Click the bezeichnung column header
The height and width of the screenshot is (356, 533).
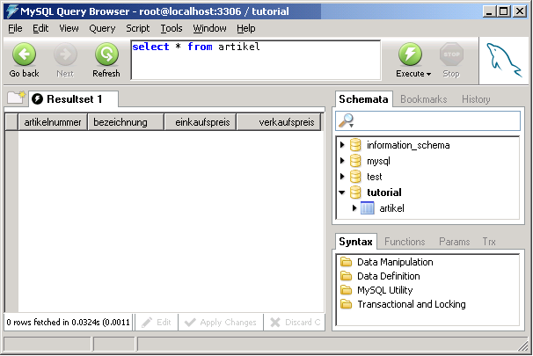(x=126, y=123)
